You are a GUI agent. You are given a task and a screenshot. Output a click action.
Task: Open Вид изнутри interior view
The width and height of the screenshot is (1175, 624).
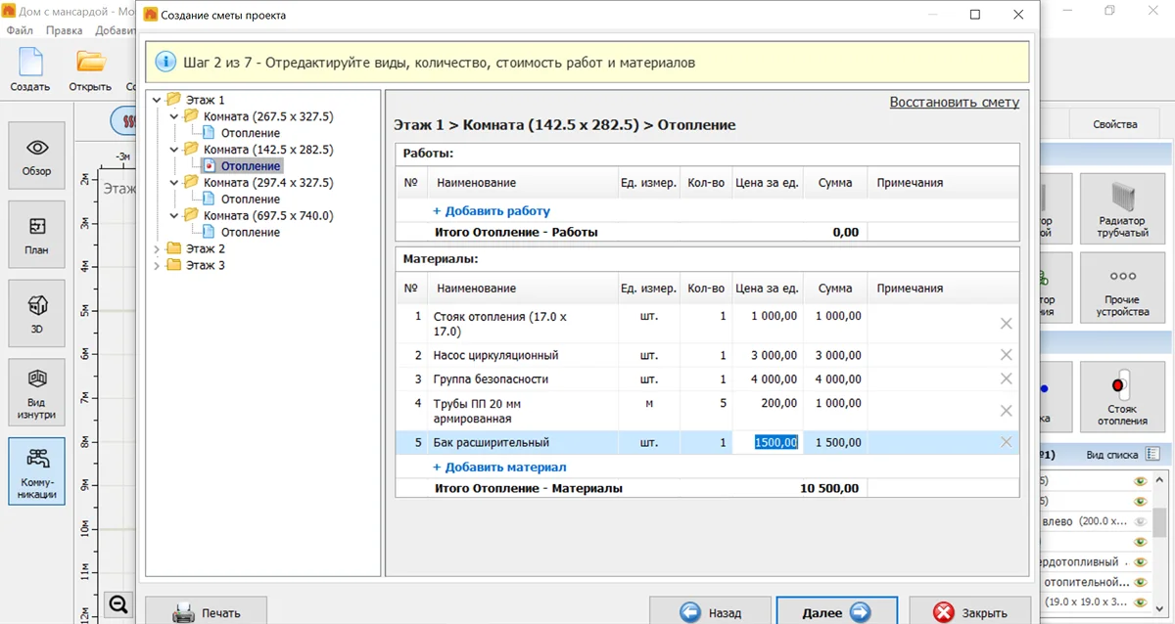tap(37, 393)
